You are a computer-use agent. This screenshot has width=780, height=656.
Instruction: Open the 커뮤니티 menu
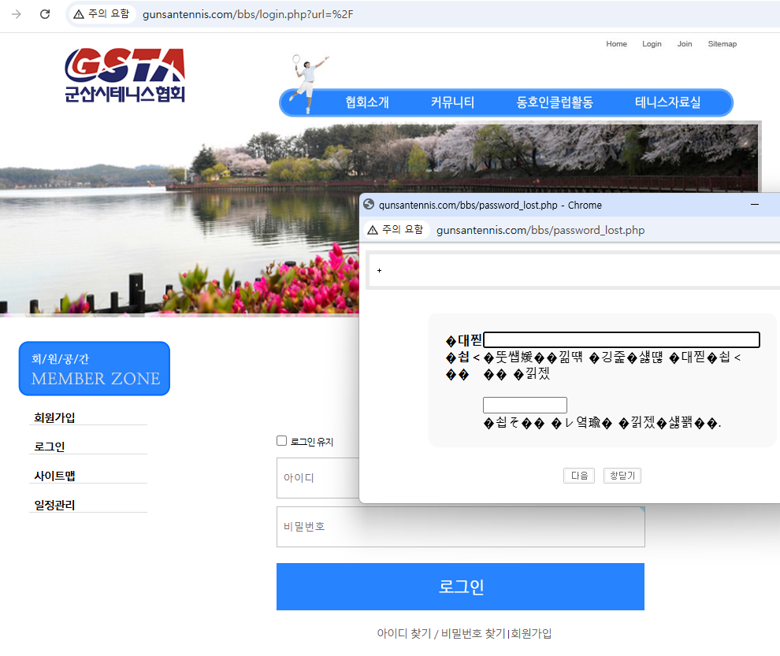click(453, 102)
